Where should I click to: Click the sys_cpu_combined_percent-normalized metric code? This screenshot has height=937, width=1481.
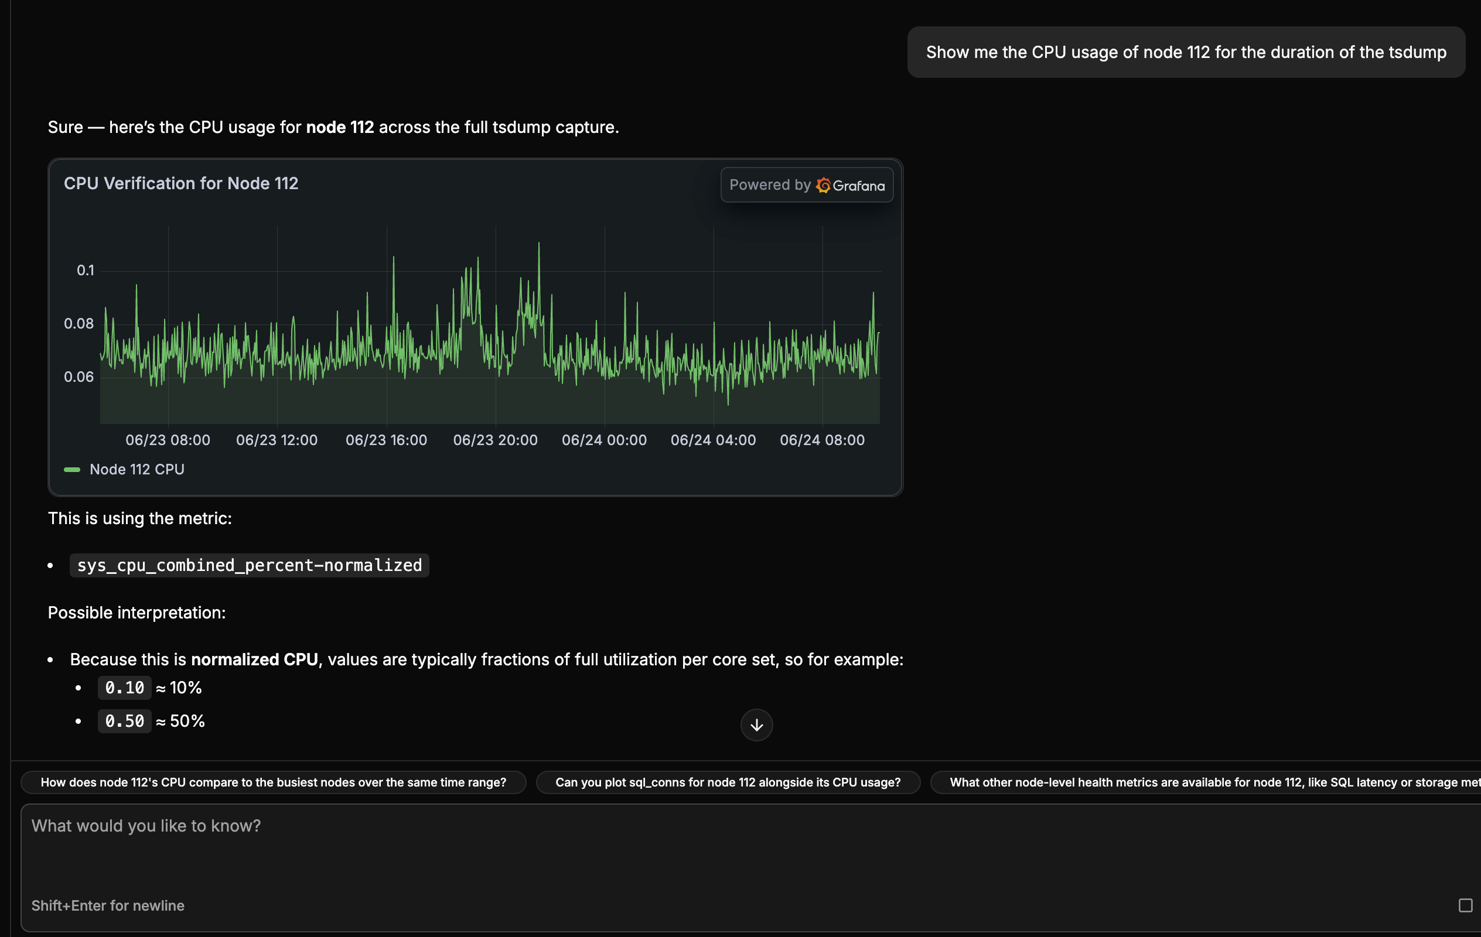pos(249,565)
